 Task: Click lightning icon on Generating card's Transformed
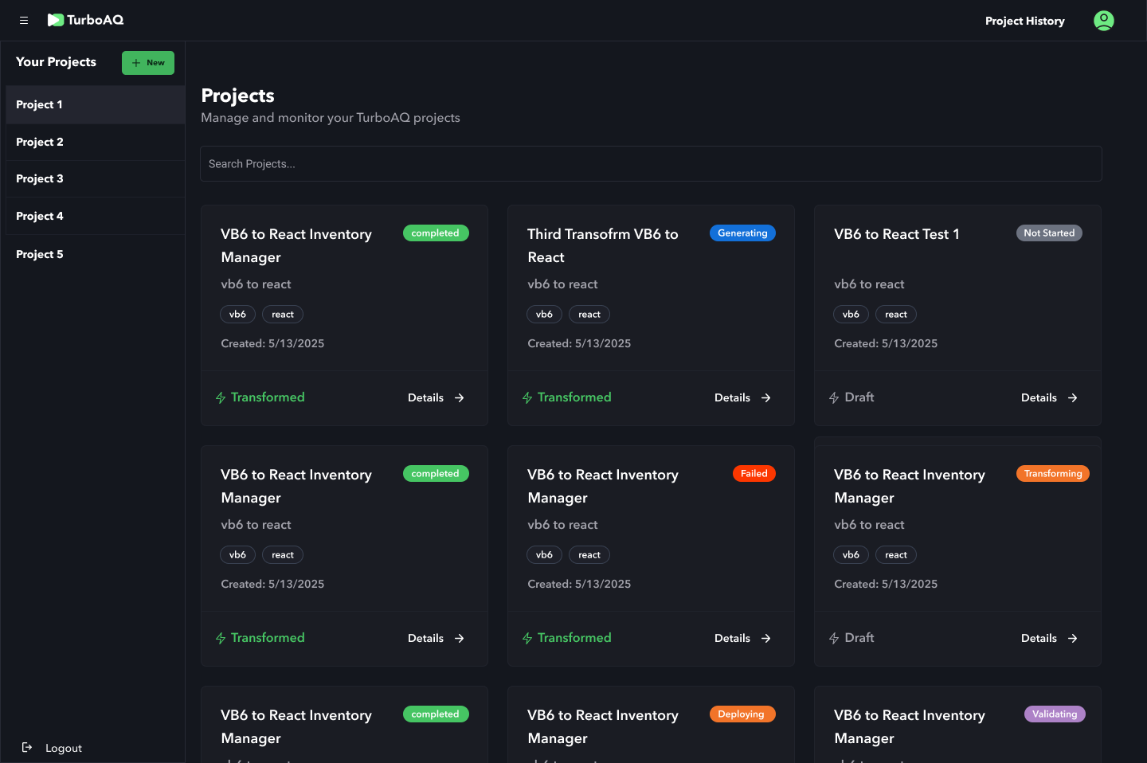tap(527, 397)
